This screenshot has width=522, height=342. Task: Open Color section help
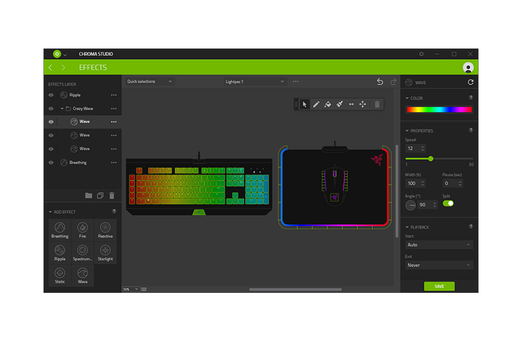[471, 98]
